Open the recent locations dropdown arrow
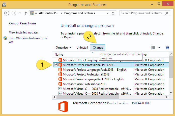Image resolution: width=175 pixels, height=116 pixels. [20, 13]
